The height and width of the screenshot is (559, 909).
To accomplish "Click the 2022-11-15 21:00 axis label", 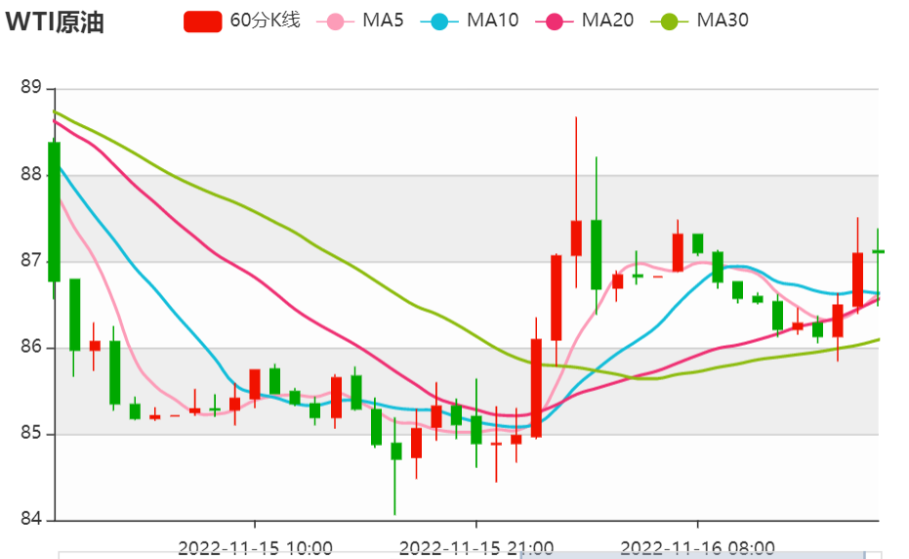I will 476,548.
